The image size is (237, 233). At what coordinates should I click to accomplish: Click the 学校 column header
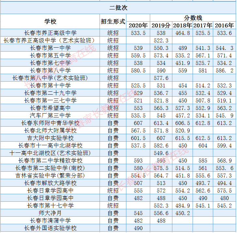click(50, 22)
